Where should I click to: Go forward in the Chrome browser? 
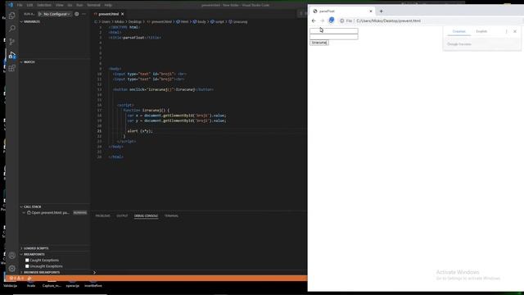tap(322, 20)
